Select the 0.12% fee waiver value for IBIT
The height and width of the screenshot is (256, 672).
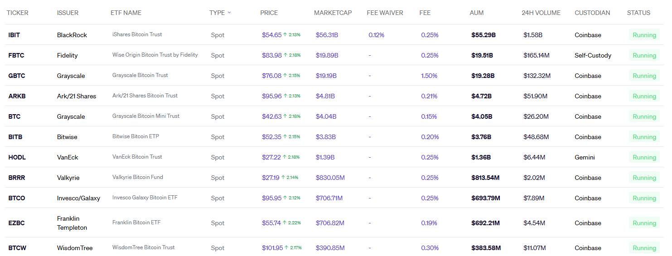(x=376, y=35)
